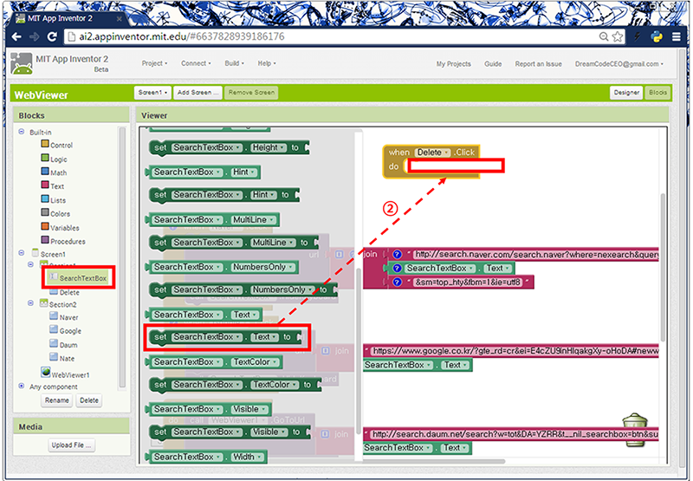Open the Procedures blocks drawer
693x481 pixels.
click(x=62, y=242)
